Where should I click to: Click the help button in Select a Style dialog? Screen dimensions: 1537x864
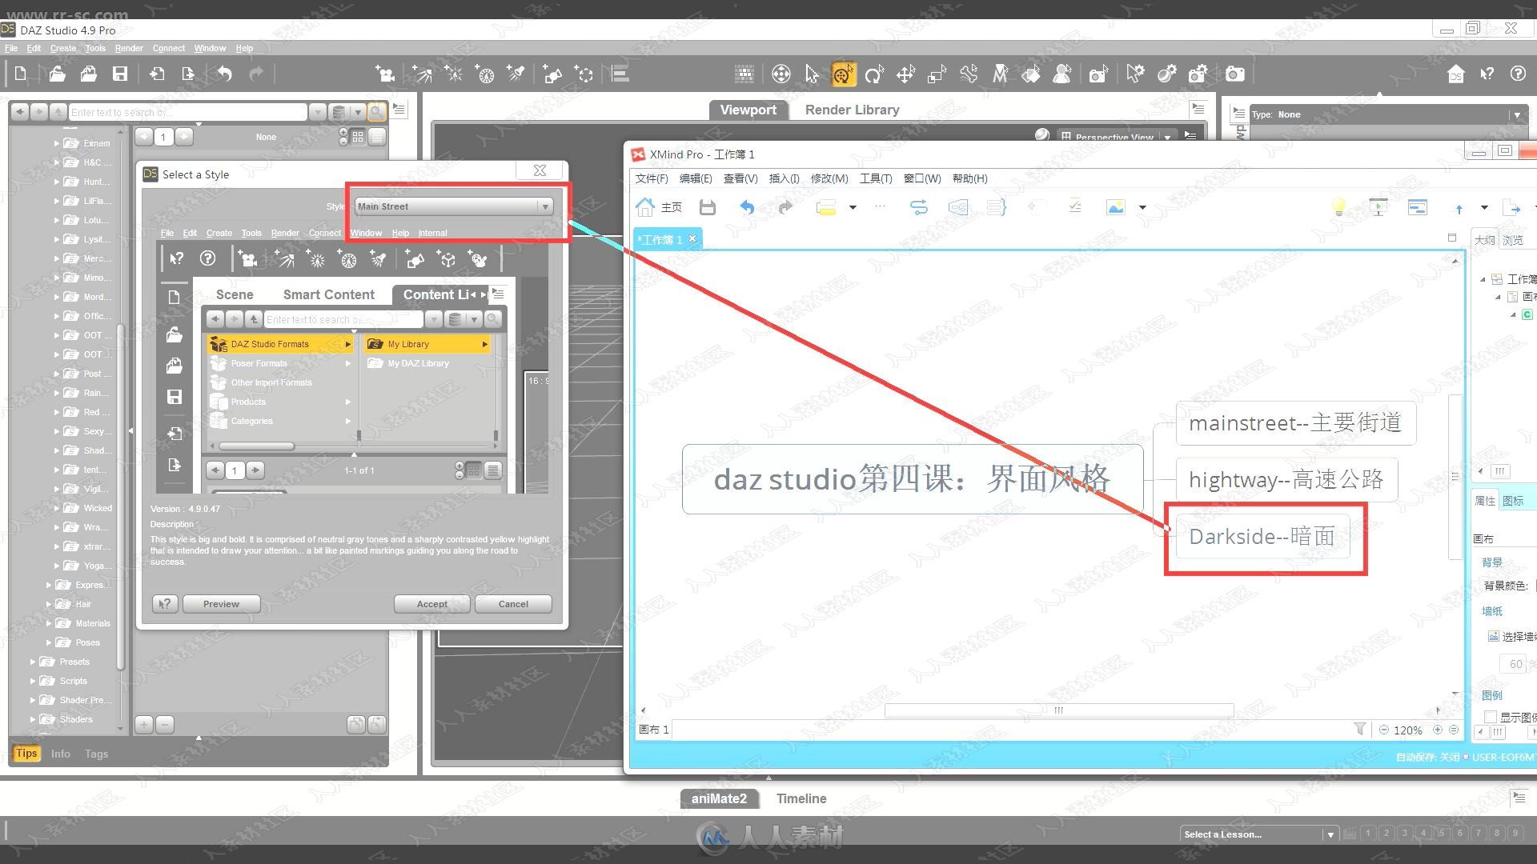(x=165, y=604)
